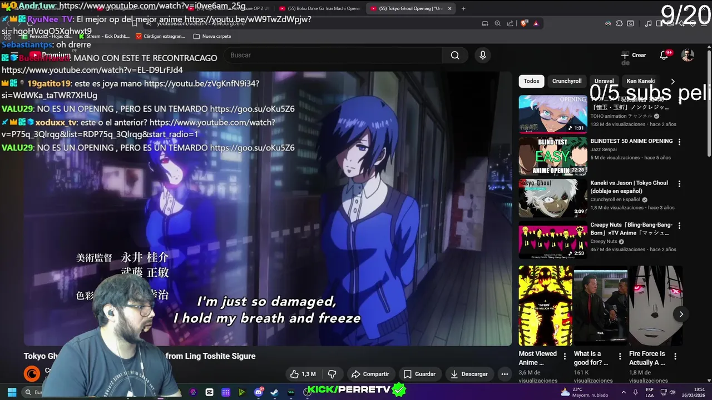Start voice search with the microphone icon
Image resolution: width=712 pixels, height=400 pixels.
click(483, 55)
